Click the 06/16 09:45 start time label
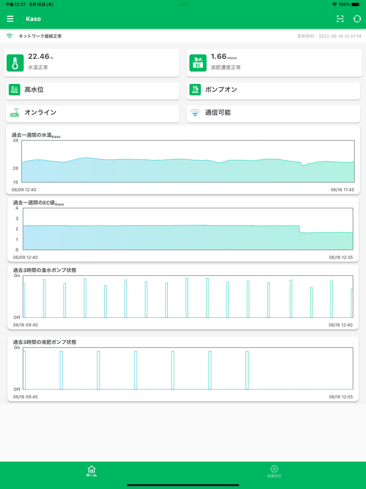 click(x=25, y=397)
